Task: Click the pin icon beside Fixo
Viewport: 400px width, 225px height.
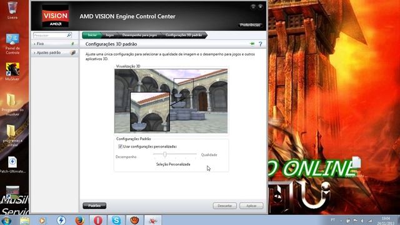Action: click(72, 44)
